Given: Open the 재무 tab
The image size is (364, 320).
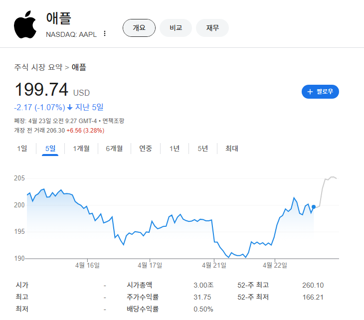Looking at the screenshot, I should [212, 28].
